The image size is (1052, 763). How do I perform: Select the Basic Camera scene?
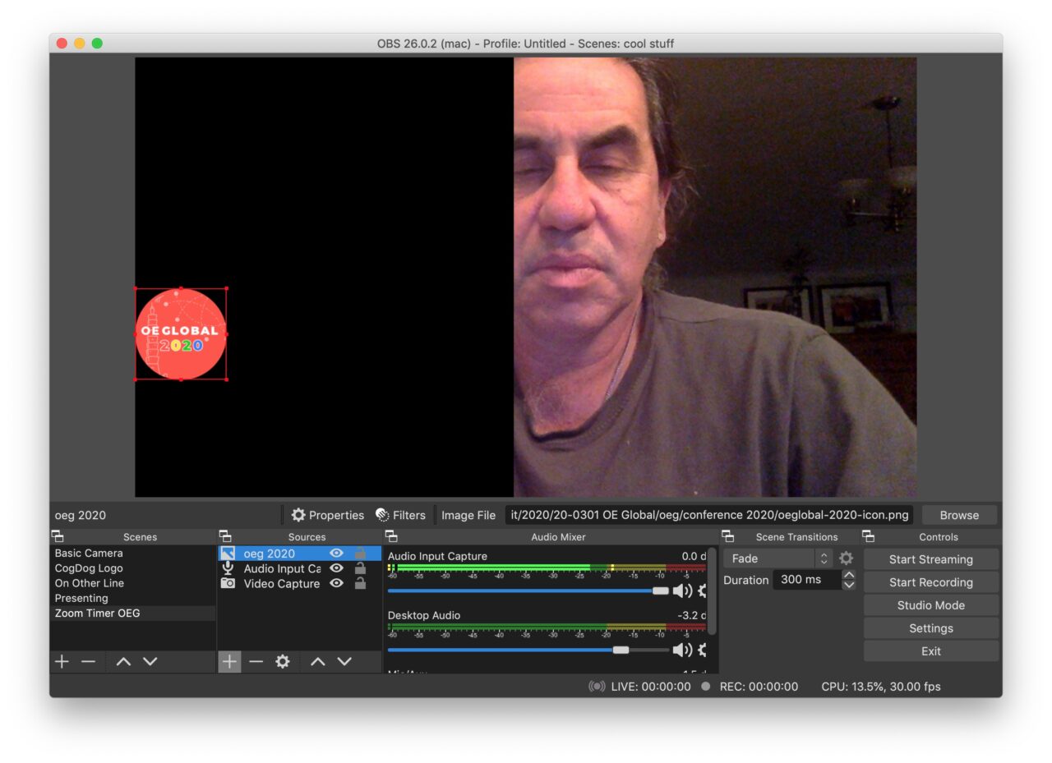132,554
